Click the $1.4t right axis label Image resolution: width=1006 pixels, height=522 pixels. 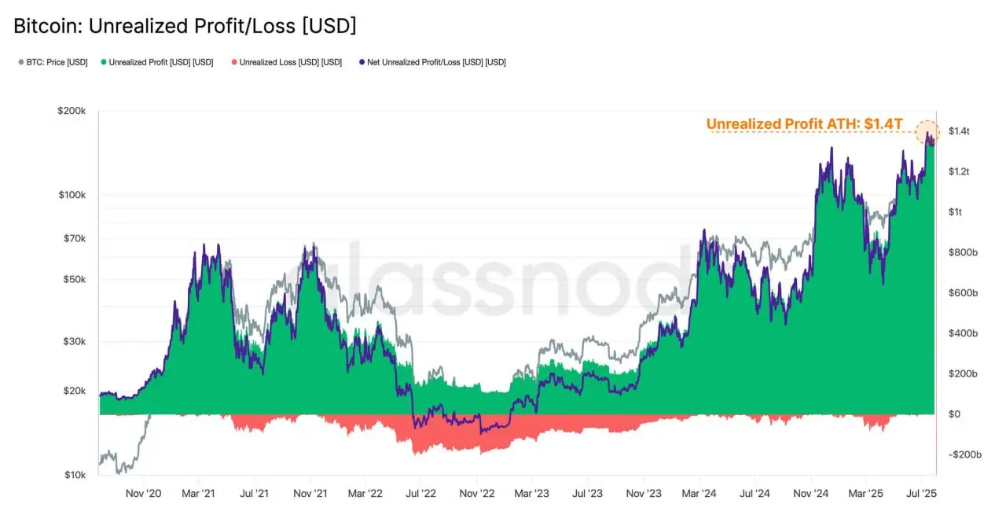(959, 131)
